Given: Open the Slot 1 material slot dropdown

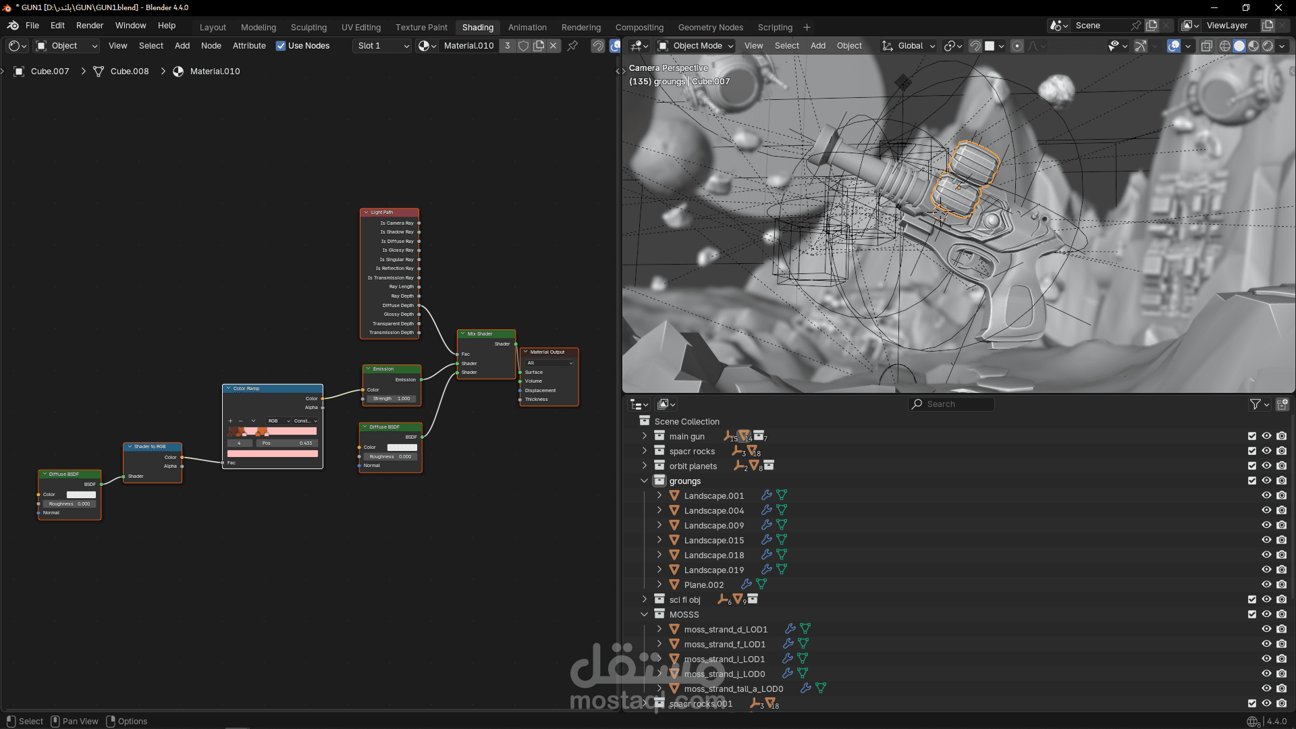Looking at the screenshot, I should point(383,46).
